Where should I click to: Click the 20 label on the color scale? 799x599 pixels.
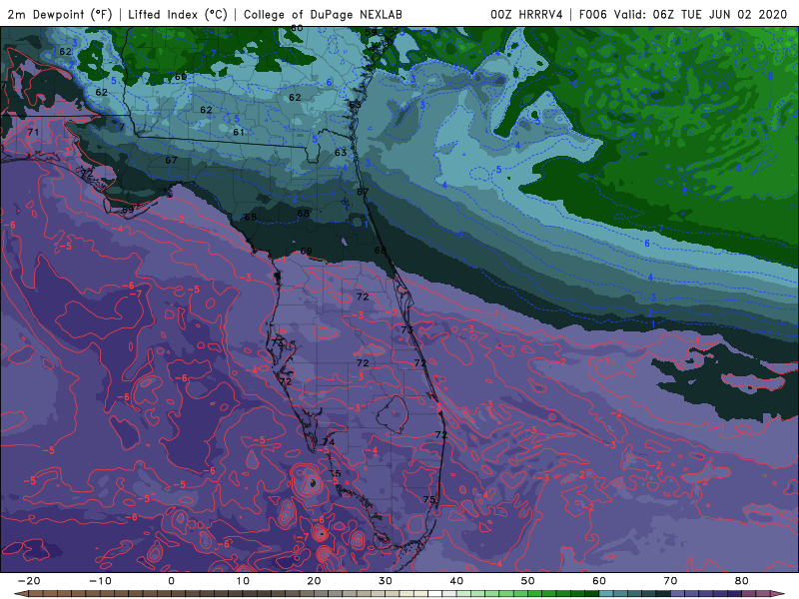[314, 581]
